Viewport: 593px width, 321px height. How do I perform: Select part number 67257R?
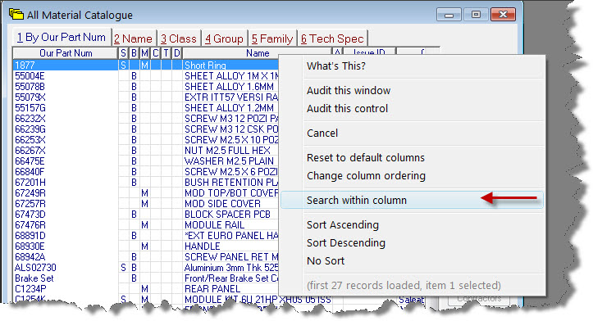point(30,204)
